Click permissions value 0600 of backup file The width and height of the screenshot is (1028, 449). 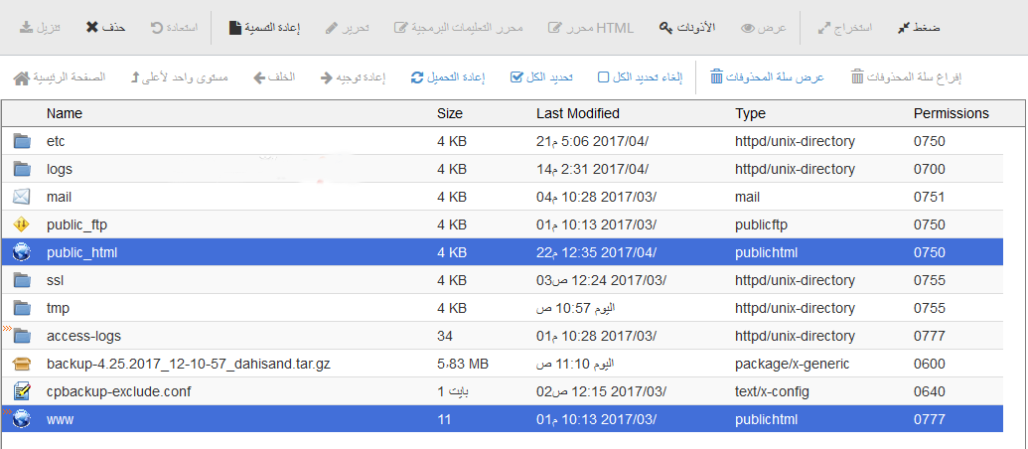point(929,364)
